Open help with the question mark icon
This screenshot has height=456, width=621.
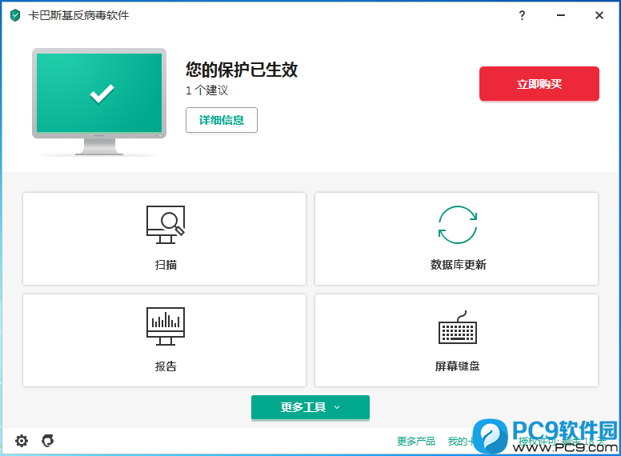point(522,15)
